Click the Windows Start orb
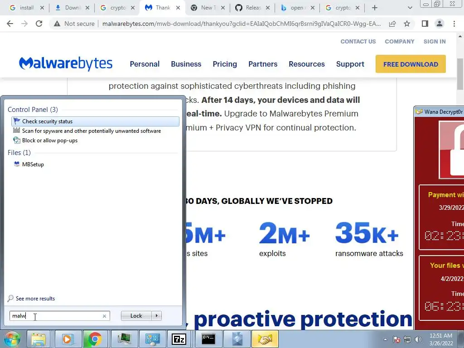464x348 pixels. point(12,339)
